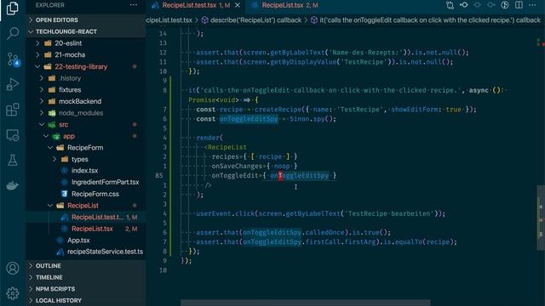The height and width of the screenshot is (306, 545).
Task: Click 'userEvent' in the click call line
Action: click(x=214, y=213)
